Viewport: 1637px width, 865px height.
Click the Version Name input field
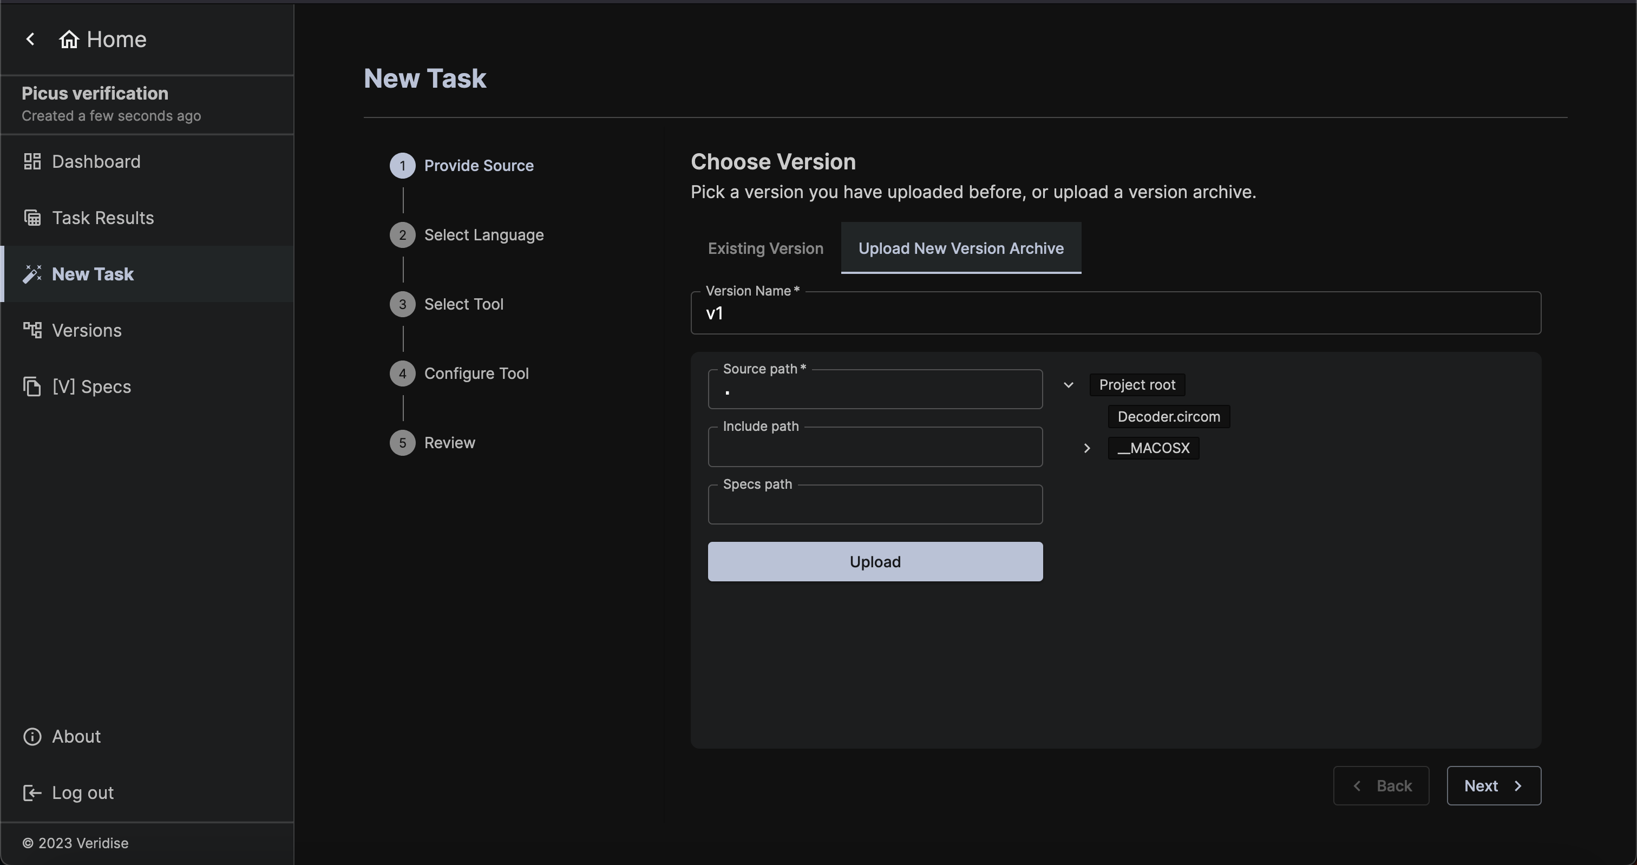[1115, 313]
